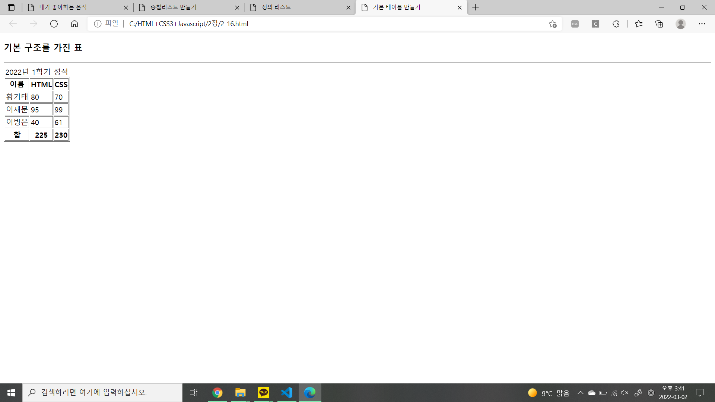This screenshot has height=402, width=715.
Task: Open Visual Studio Code from taskbar
Action: pos(287,393)
